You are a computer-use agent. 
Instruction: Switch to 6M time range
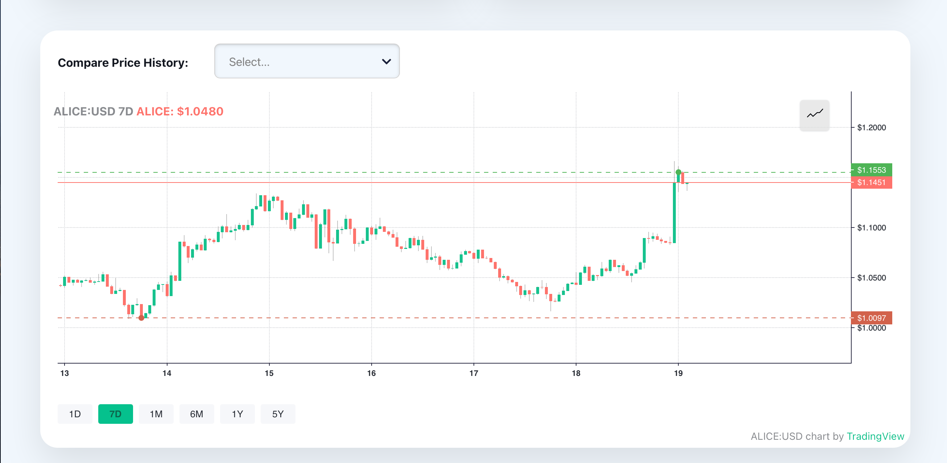(196, 414)
